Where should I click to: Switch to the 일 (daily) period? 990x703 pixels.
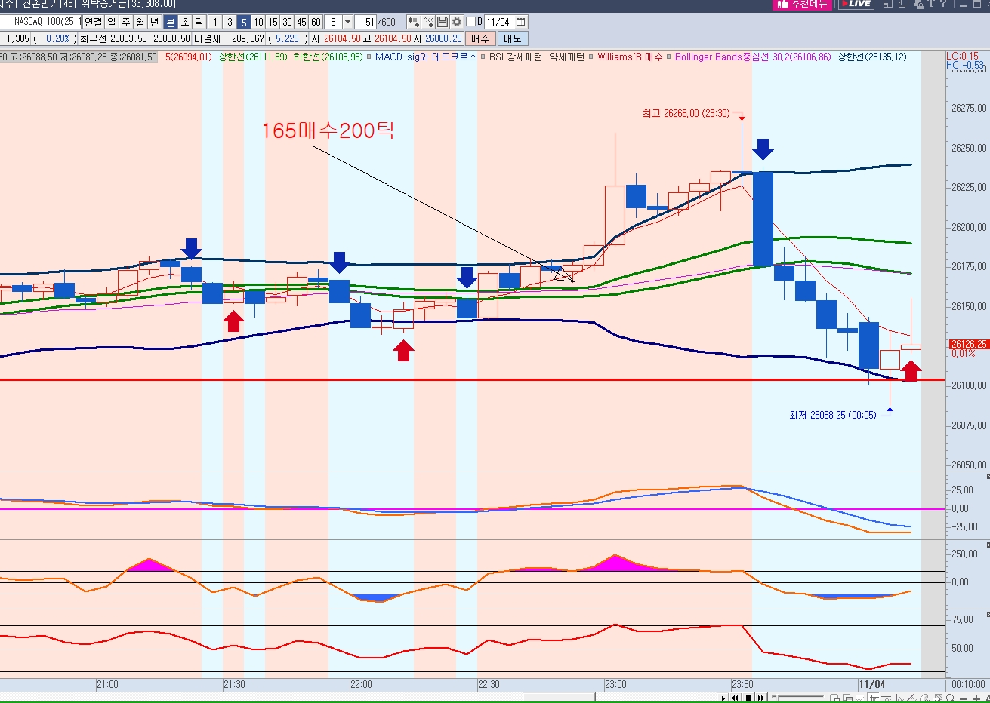pos(112,22)
